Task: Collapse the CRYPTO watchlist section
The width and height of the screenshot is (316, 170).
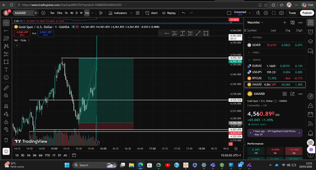Action: (249, 60)
